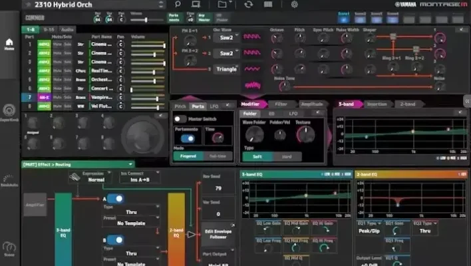Switch to the Filter tab

281,104
